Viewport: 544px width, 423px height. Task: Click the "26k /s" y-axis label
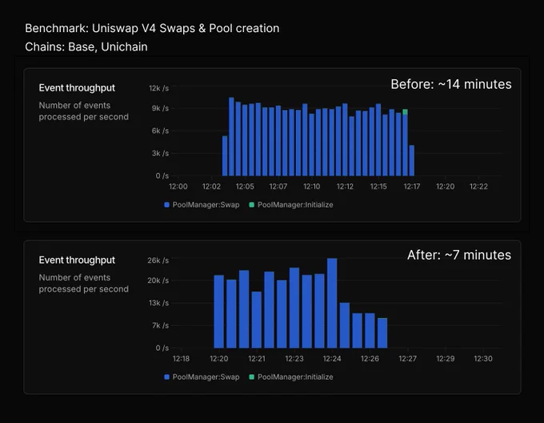click(158, 260)
